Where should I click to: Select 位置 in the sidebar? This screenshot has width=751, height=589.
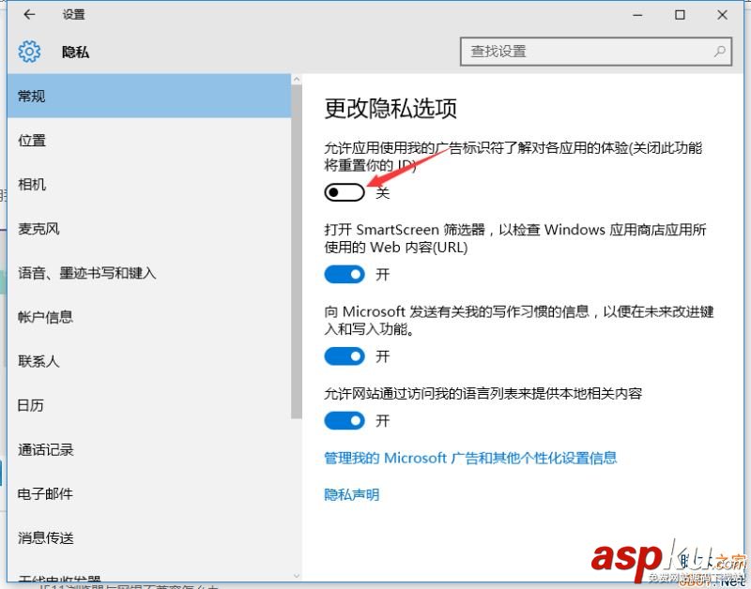(x=31, y=140)
